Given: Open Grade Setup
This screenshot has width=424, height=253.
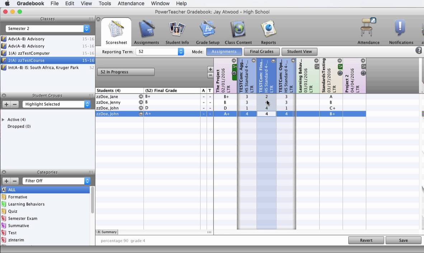Looking at the screenshot, I should [x=208, y=32].
